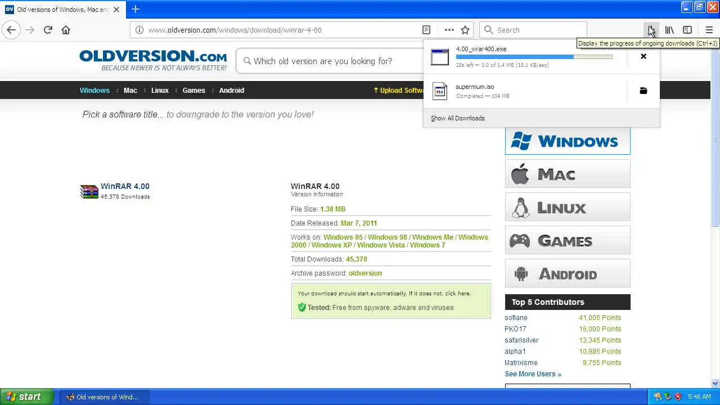
Task: Click the Windows 95 compatibility link
Action: (x=343, y=237)
